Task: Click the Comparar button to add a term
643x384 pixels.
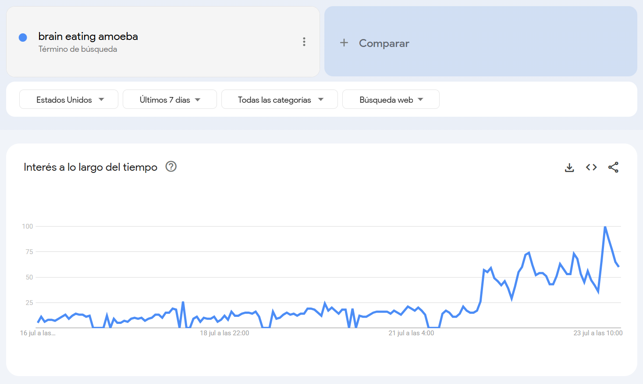Action: (x=480, y=41)
